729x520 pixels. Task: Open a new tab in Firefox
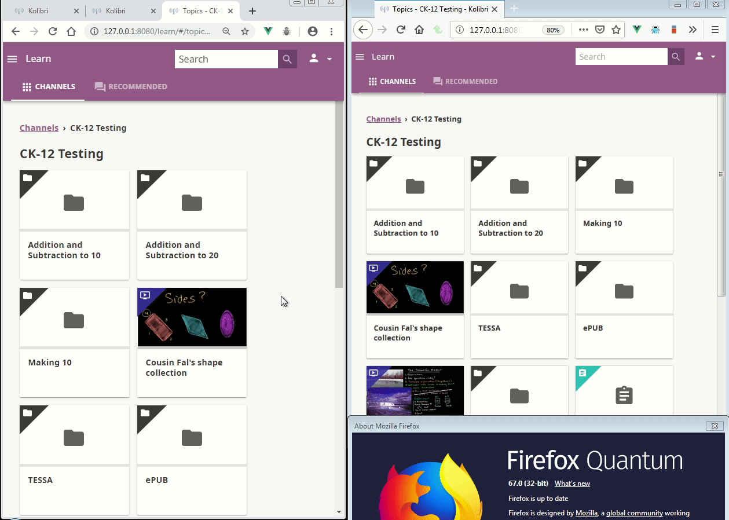[514, 8]
